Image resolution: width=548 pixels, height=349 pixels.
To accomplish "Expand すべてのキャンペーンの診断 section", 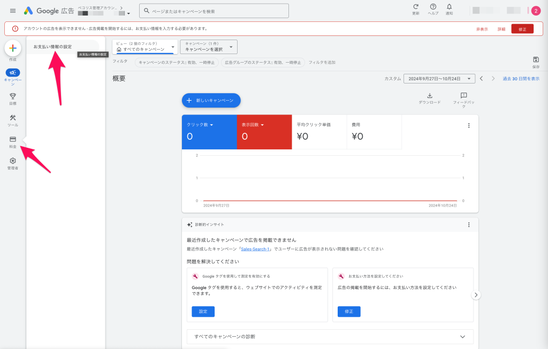I will tap(330, 337).
